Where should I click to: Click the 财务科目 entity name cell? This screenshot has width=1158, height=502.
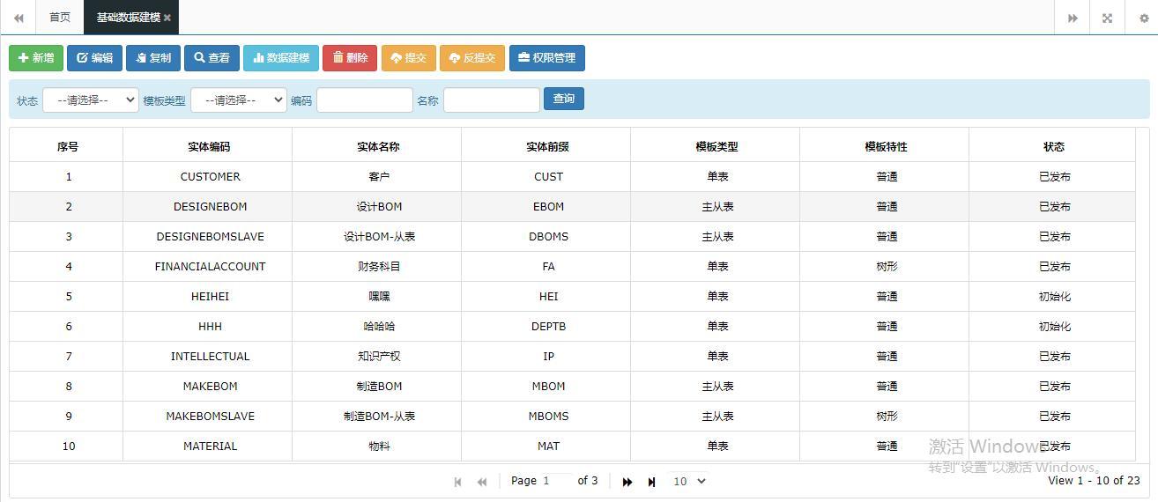[x=379, y=267]
